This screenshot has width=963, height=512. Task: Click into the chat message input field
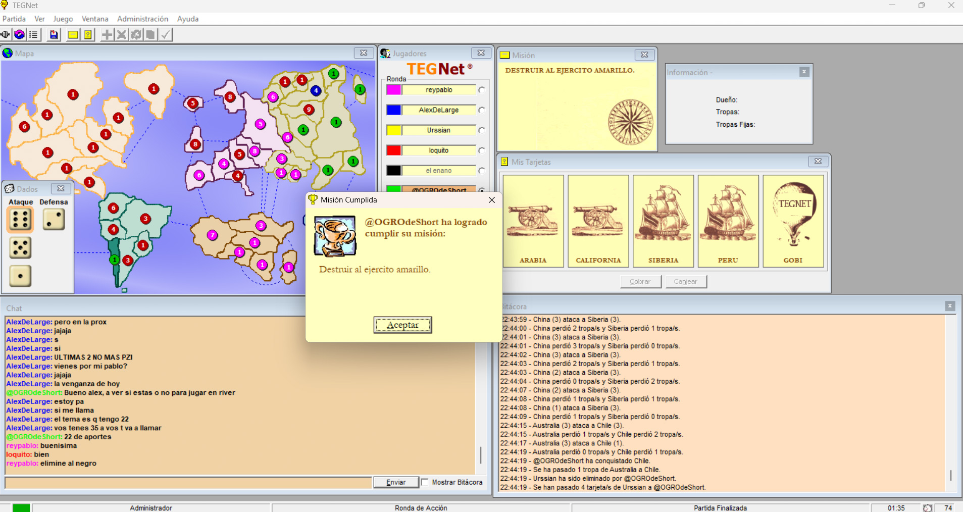tap(188, 483)
